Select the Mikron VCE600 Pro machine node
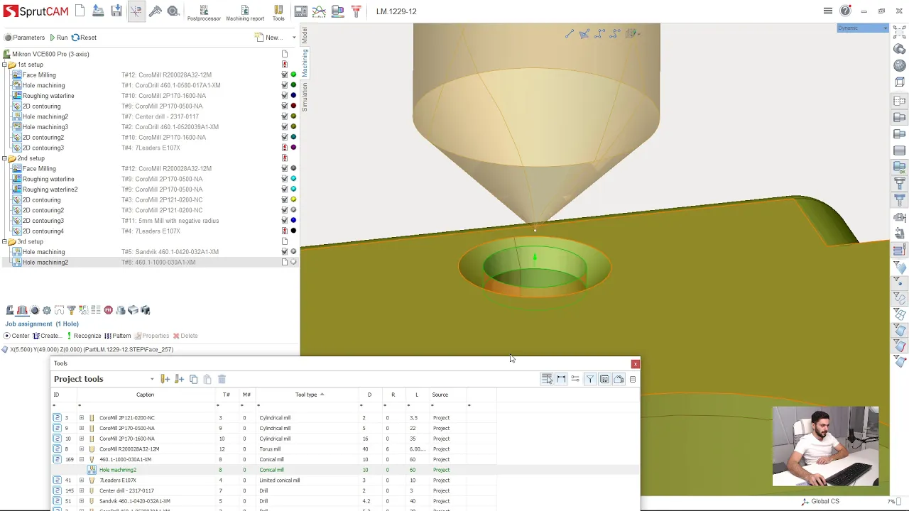Screen dimensions: 909x511 tap(50, 54)
